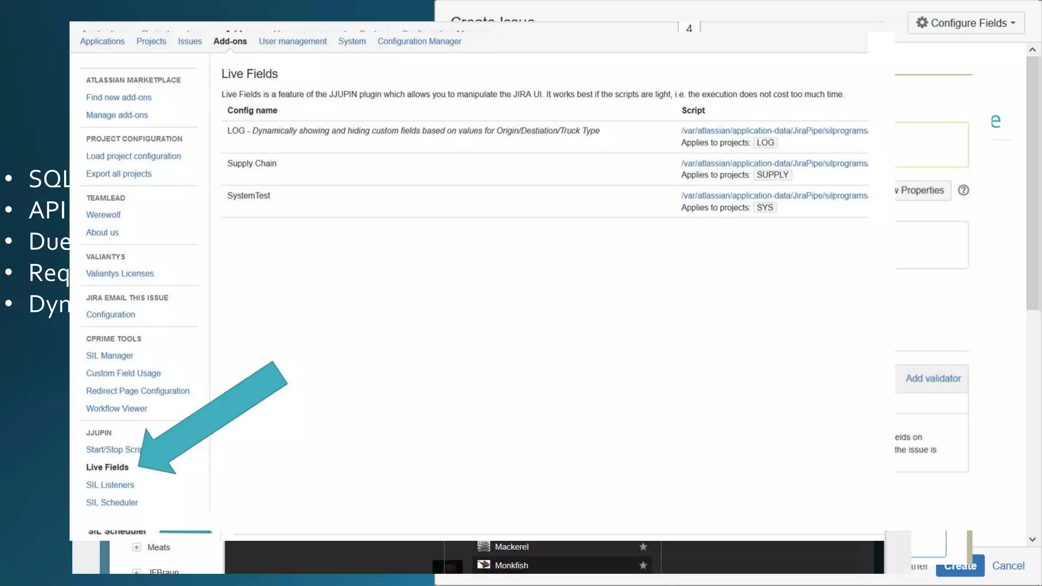Click Find new add-ons link
Screen dimensions: 1042x586
point(119,97)
